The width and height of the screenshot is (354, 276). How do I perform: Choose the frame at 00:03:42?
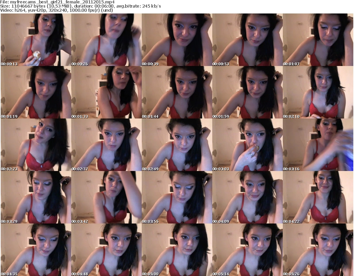[x=106, y=197]
